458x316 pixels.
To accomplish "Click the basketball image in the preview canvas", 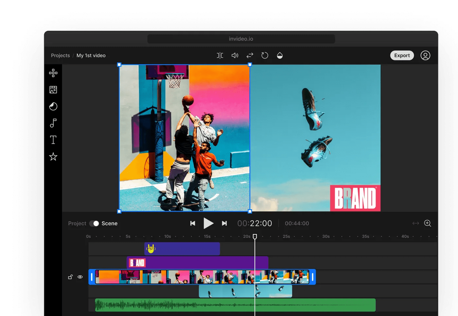I will [x=185, y=138].
